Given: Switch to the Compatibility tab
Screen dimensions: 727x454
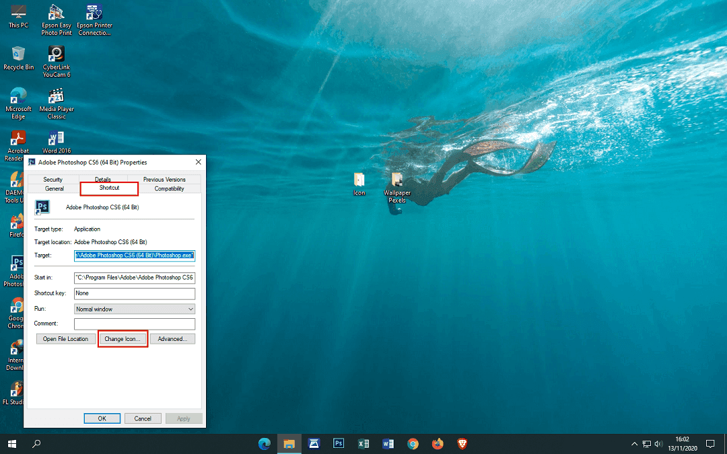Looking at the screenshot, I should coord(169,188).
